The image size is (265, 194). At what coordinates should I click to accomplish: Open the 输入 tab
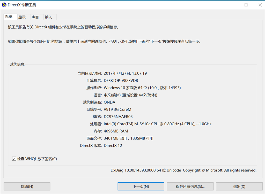click(x=50, y=17)
